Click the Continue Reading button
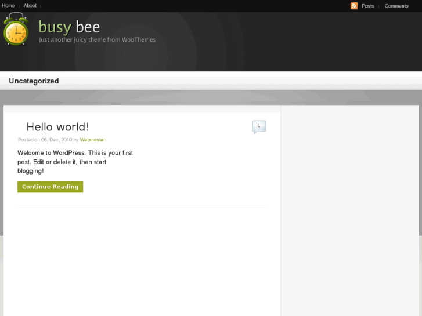 [x=51, y=187]
